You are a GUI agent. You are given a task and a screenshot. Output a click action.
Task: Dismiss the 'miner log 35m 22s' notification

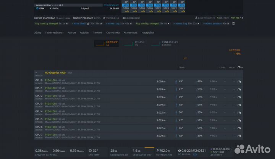198,24
